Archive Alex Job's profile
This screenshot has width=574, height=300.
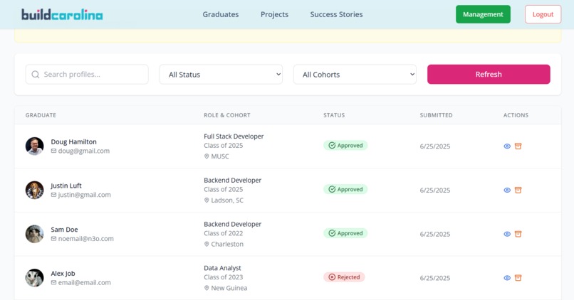[518, 278]
